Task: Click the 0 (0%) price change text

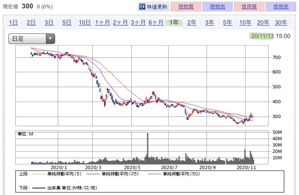Action: (x=45, y=7)
